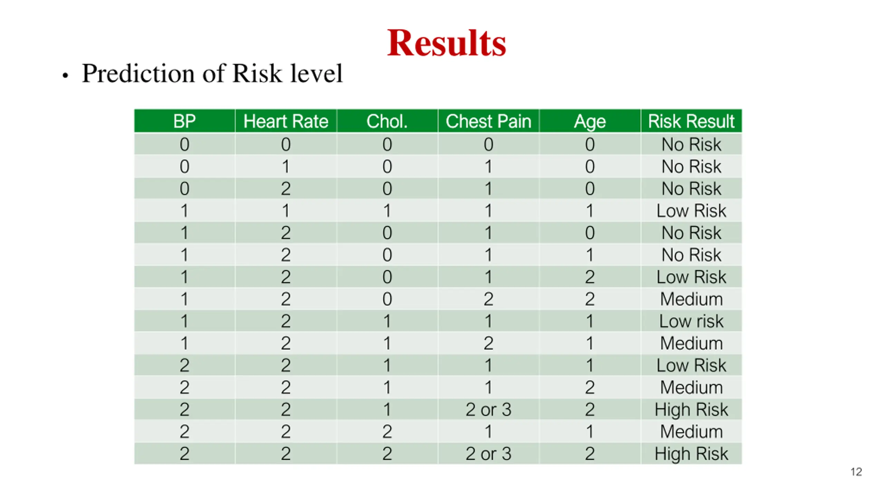
Task: Click the Chol. value 2 in the last row
Action: coord(387,454)
